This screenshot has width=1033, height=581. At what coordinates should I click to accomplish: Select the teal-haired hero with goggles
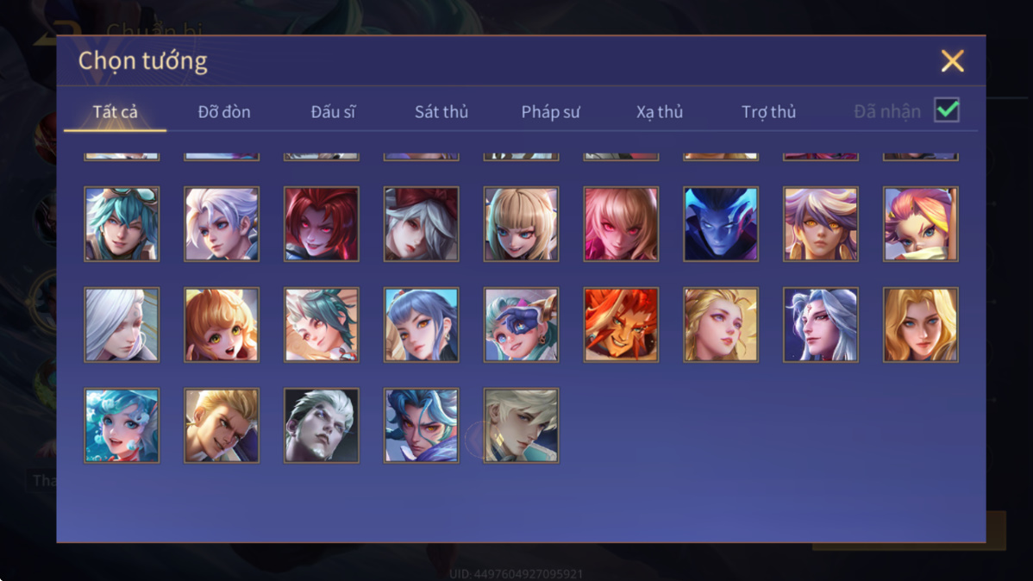click(x=122, y=224)
